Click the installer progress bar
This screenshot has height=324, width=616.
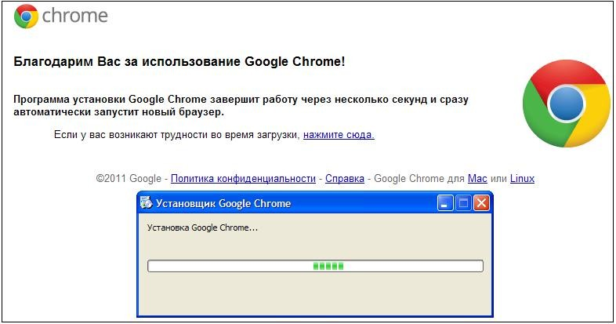pyautogui.click(x=315, y=266)
